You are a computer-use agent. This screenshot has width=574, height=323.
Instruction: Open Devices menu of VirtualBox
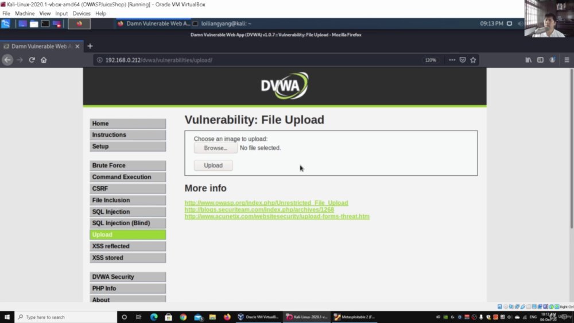click(x=82, y=14)
